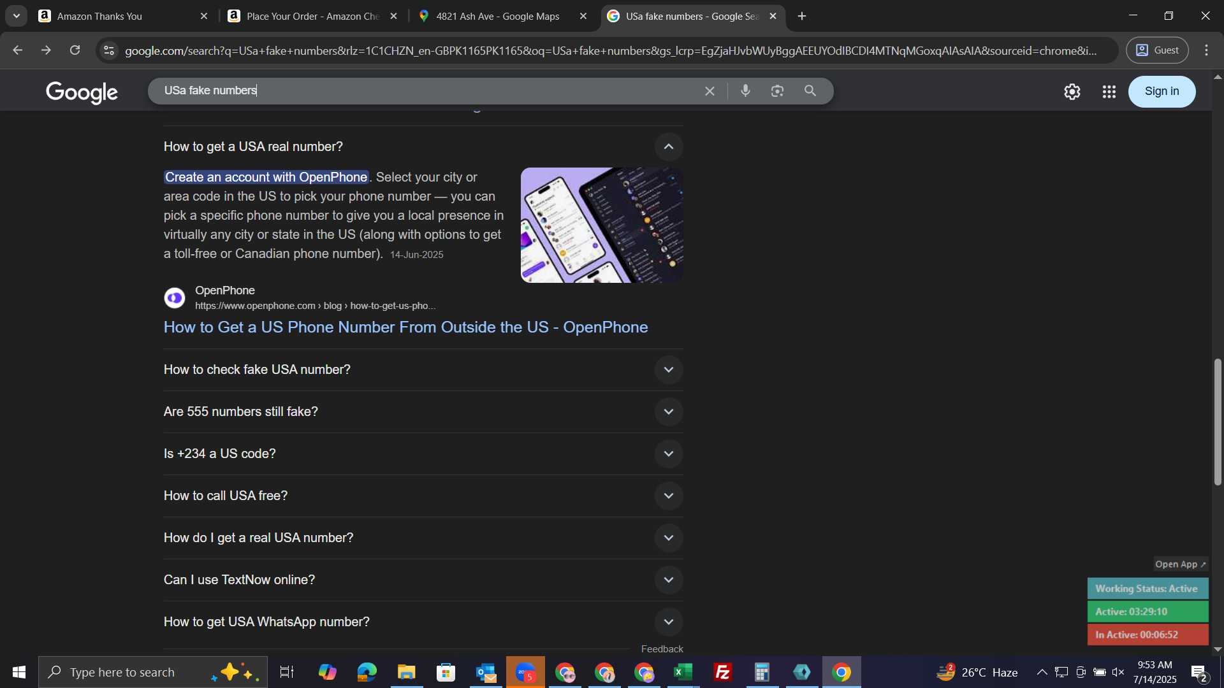Click the Sign in button

1162,92
